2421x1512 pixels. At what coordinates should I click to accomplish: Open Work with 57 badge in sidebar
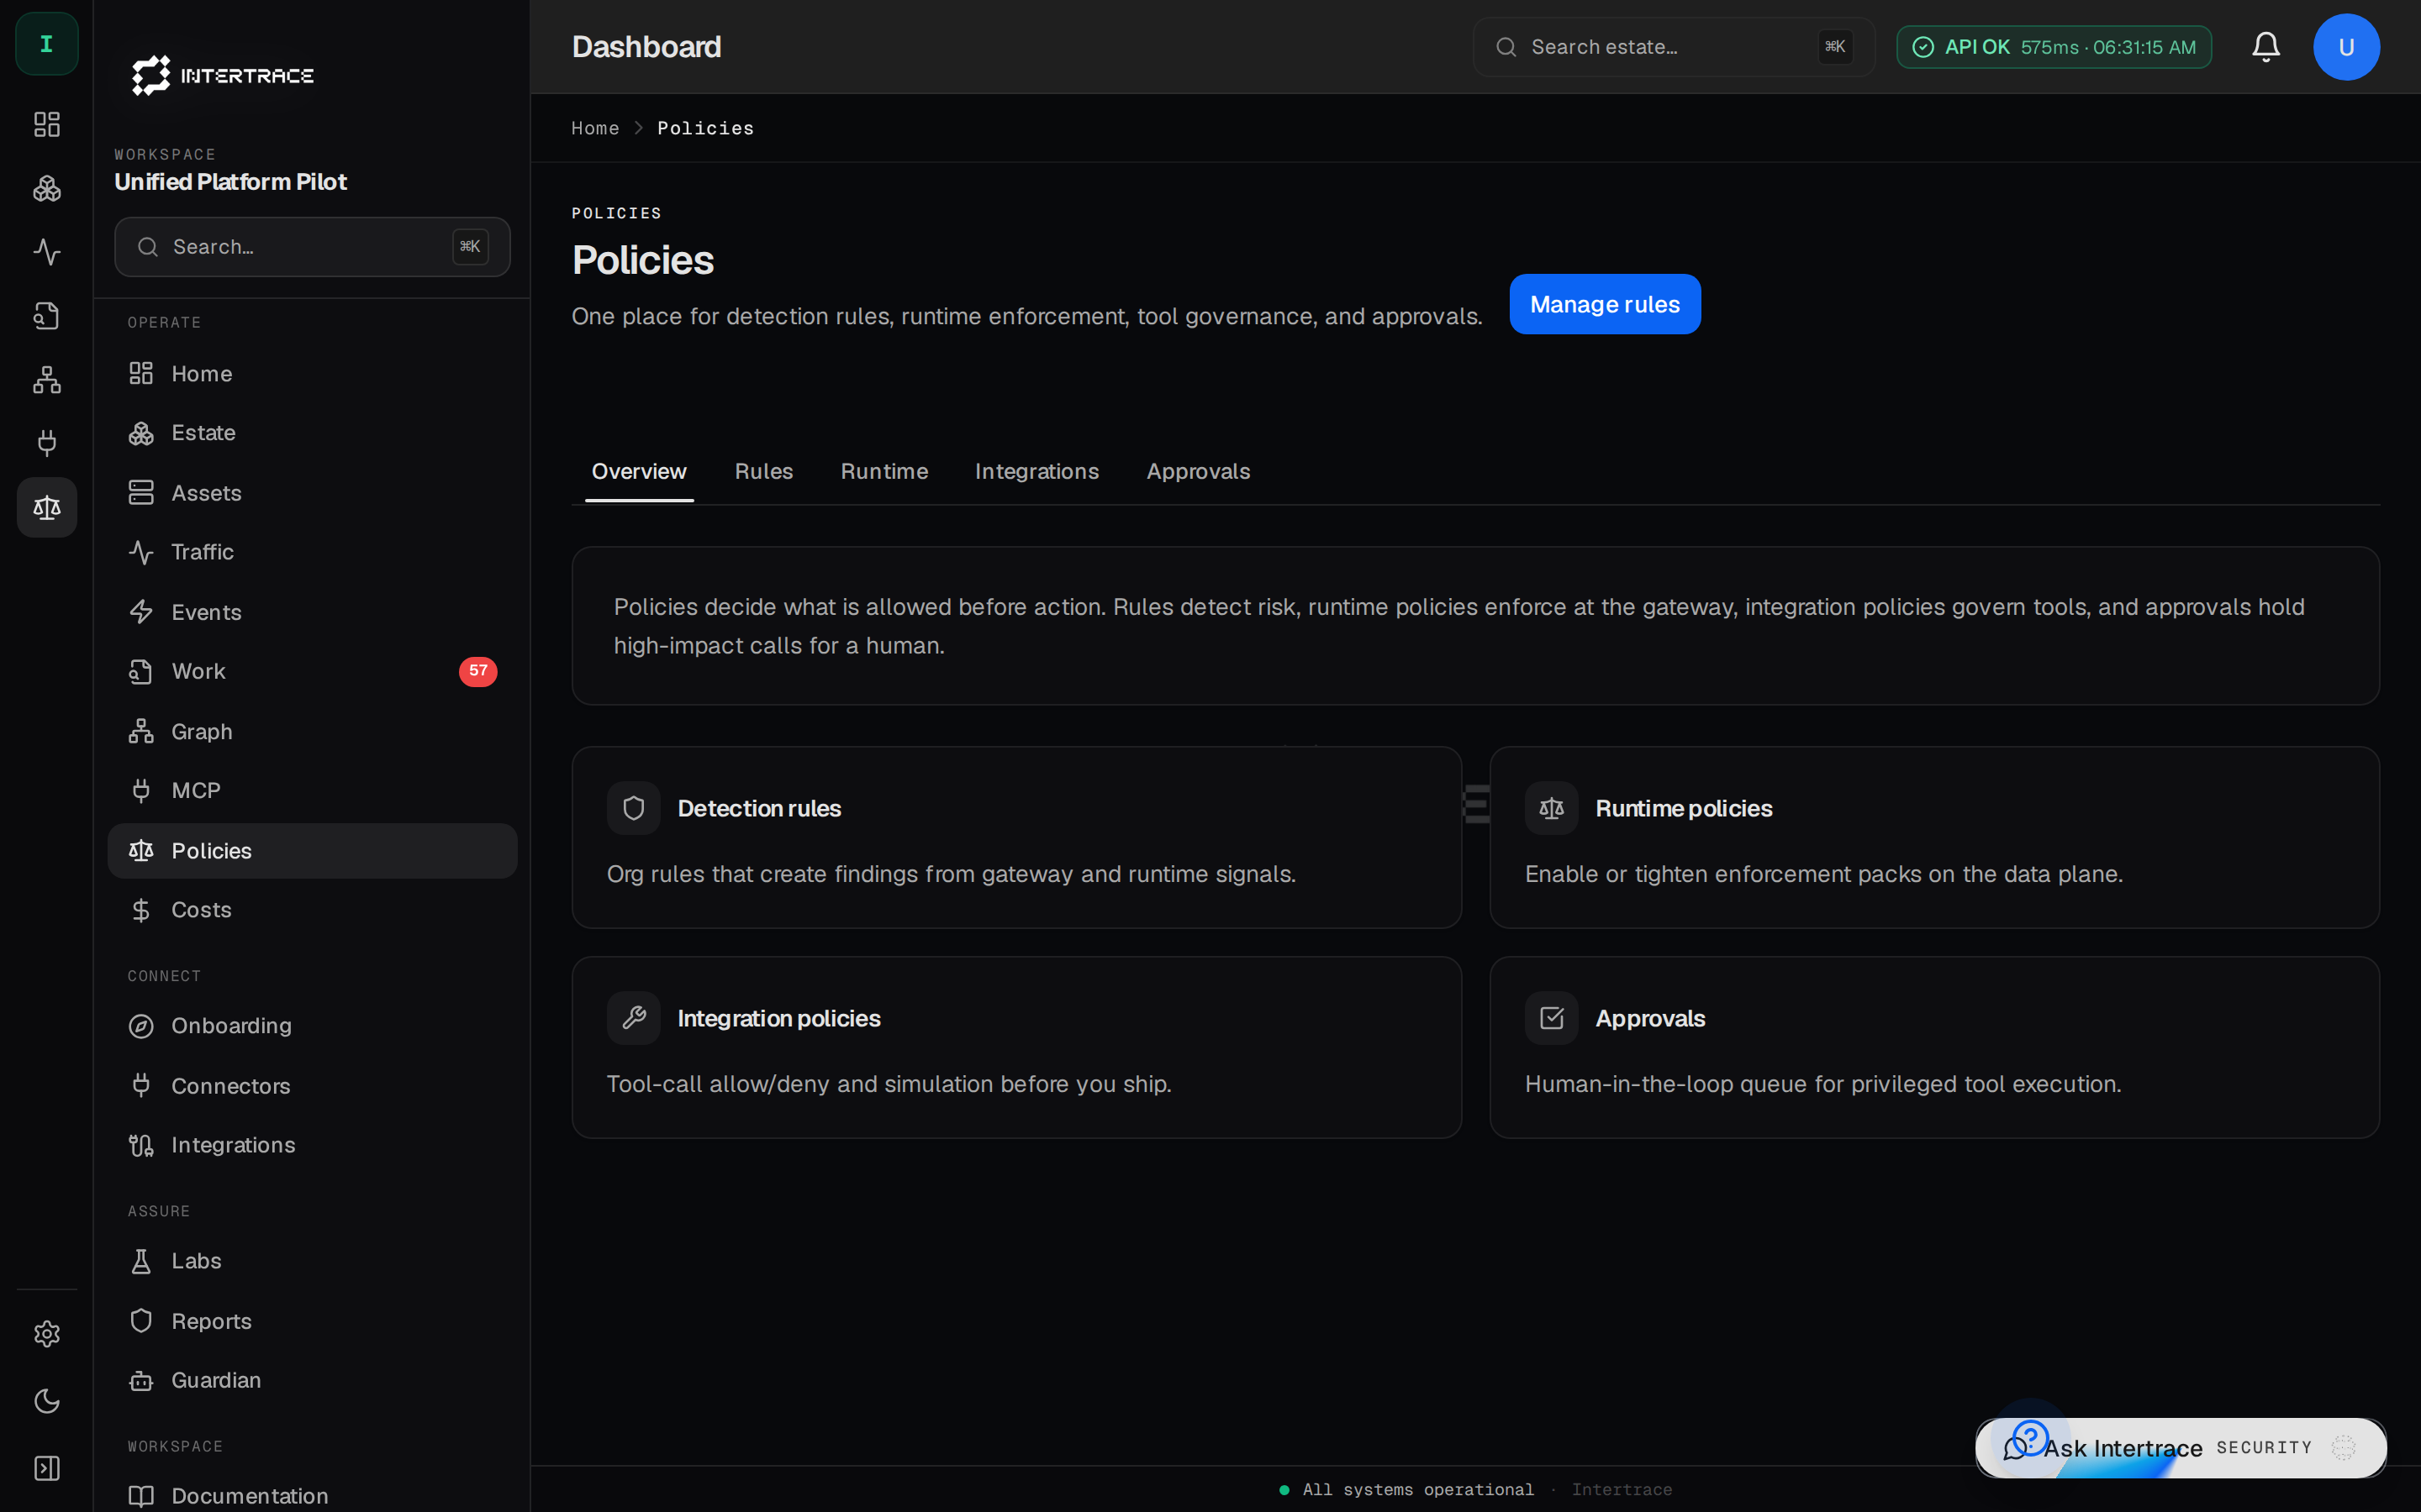point(312,671)
